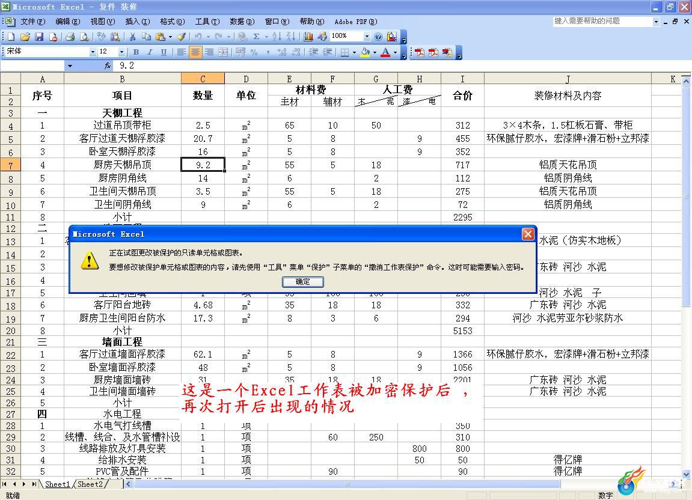Sort ascending with A-Z icon
Viewport: 692px width, 500px height.
click(x=277, y=37)
